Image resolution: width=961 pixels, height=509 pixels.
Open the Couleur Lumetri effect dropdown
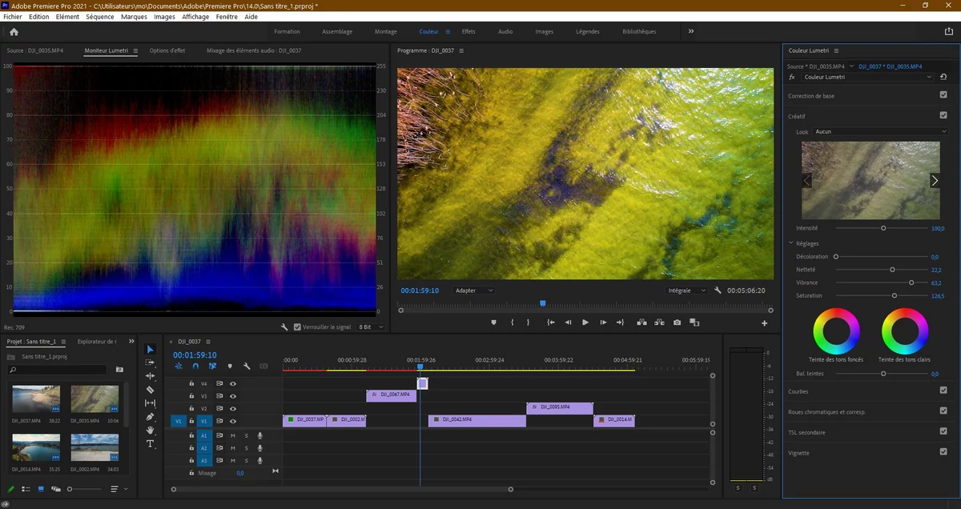(868, 78)
